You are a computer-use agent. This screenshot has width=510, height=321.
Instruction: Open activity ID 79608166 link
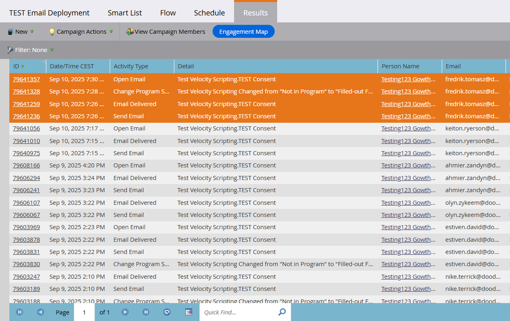(27, 165)
